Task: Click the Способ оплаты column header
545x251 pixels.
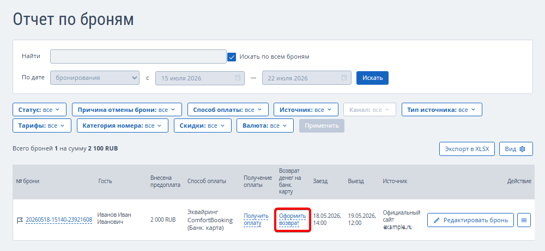Action: (207, 181)
